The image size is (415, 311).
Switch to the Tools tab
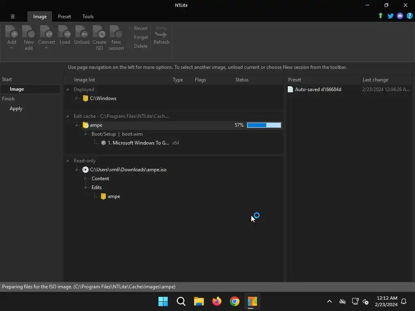(x=88, y=17)
